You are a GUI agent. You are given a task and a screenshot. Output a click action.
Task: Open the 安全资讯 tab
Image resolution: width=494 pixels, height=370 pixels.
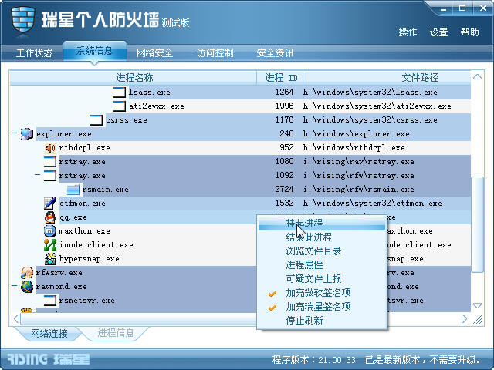275,53
